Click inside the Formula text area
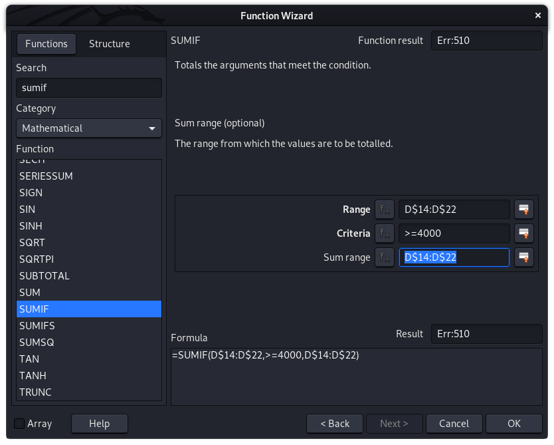The width and height of the screenshot is (554, 445). (357, 376)
